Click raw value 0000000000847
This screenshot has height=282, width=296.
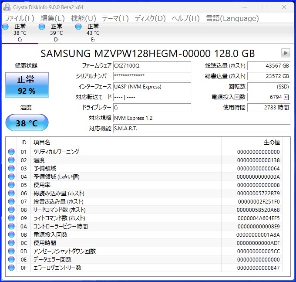coord(259,268)
